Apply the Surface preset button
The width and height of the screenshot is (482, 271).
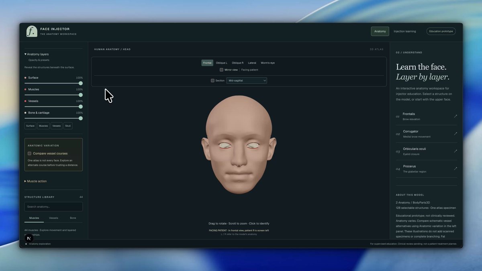point(30,126)
